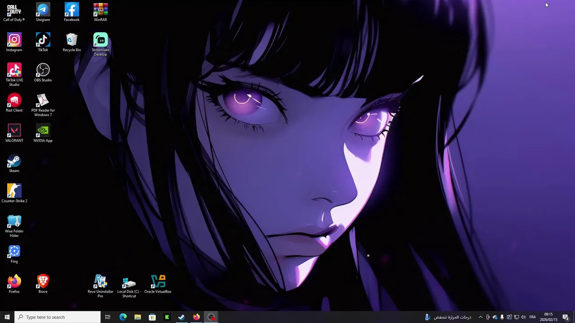Switch to Firefox in the taskbar
The image size is (575, 323).
pyautogui.click(x=196, y=317)
